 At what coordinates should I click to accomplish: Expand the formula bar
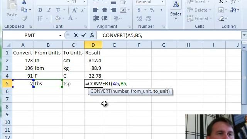[x=244, y=35]
